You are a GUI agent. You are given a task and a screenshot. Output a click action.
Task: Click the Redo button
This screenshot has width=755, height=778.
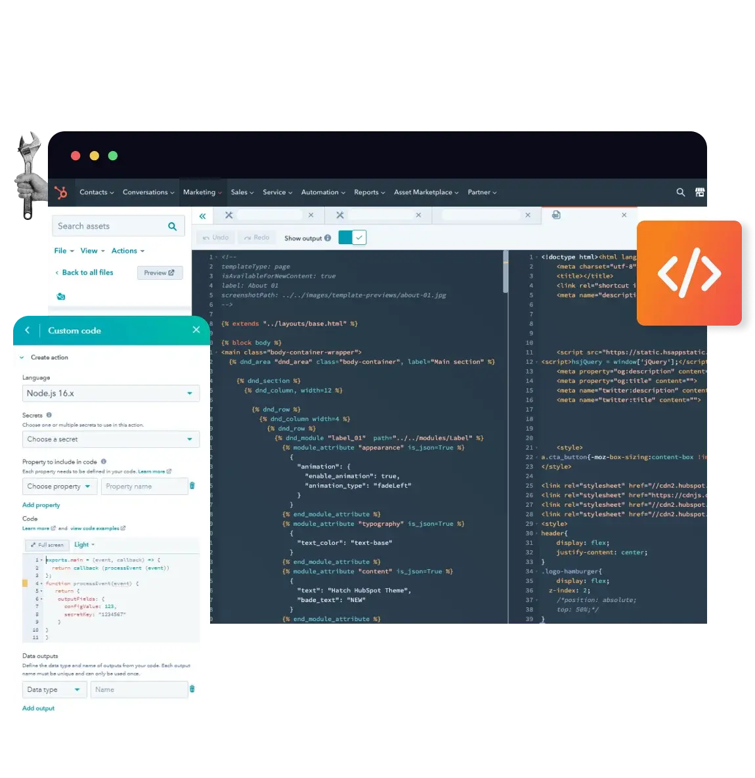click(x=257, y=238)
